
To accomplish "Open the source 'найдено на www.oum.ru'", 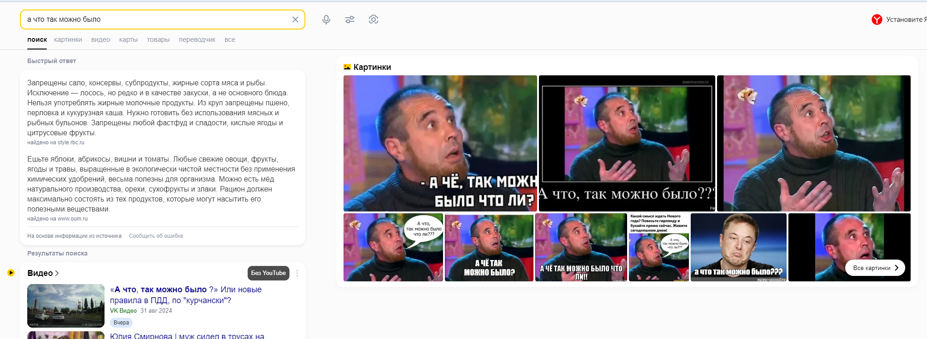I will pyautogui.click(x=57, y=219).
